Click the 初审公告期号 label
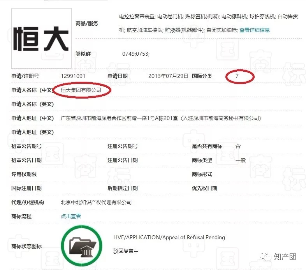 point(26,146)
